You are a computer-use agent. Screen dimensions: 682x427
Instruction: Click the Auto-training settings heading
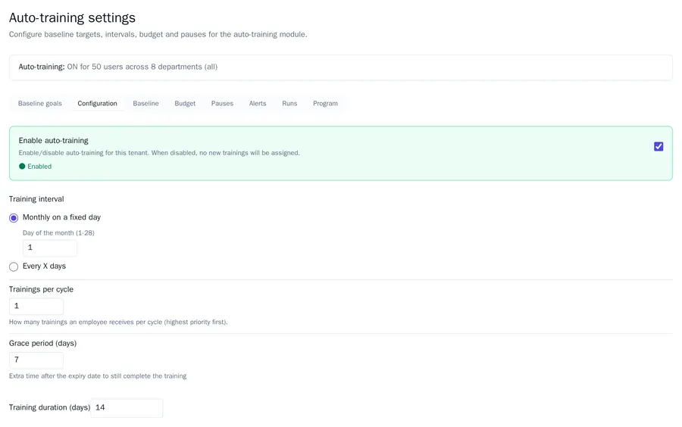tap(72, 18)
